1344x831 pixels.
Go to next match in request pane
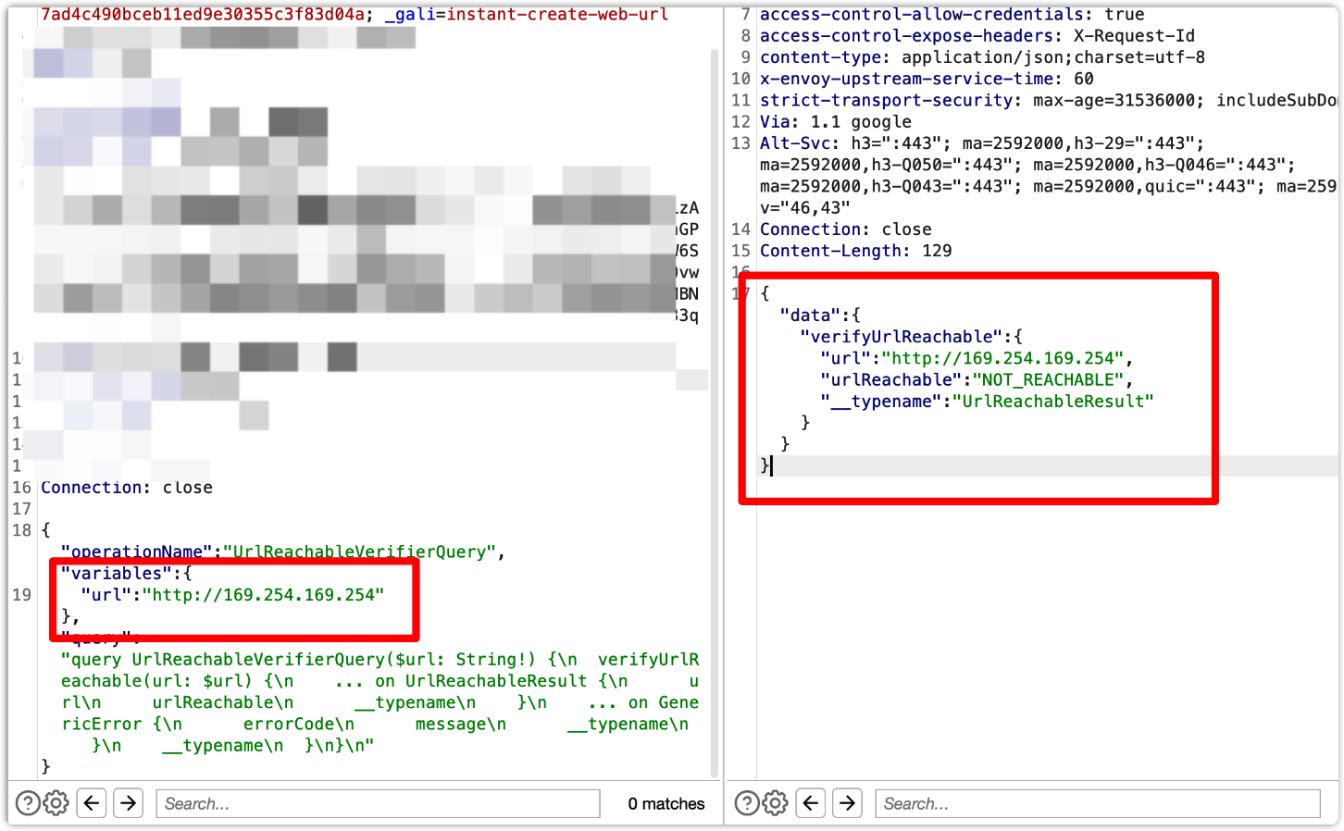coord(129,803)
